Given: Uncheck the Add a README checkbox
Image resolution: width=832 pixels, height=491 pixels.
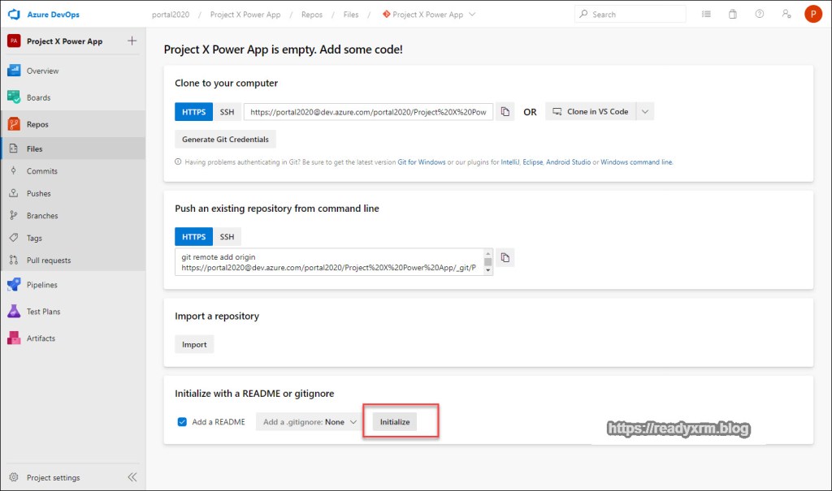Looking at the screenshot, I should (x=182, y=422).
